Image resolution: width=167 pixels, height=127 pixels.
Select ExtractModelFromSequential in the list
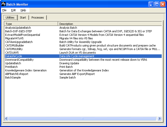tap(23, 35)
